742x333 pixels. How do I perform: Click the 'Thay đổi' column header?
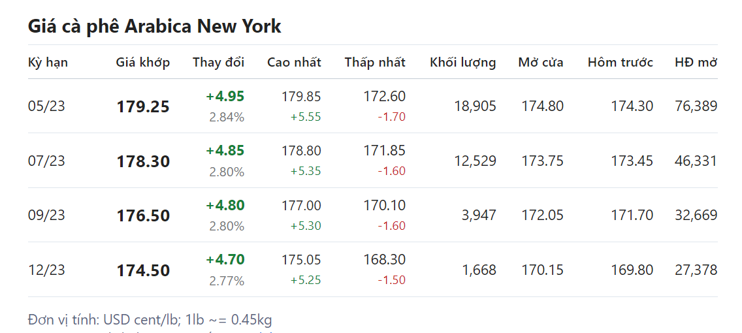(218, 63)
